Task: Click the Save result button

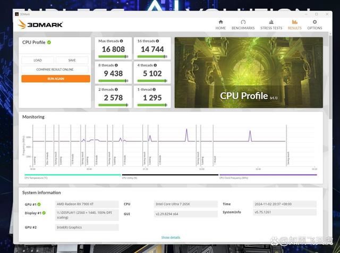Action: (72, 60)
